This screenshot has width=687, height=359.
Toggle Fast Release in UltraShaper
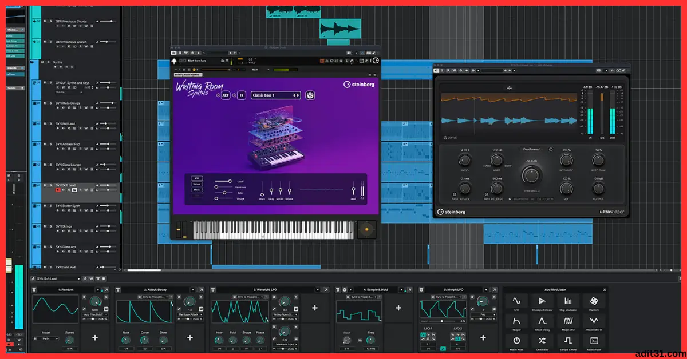pyautogui.click(x=487, y=194)
